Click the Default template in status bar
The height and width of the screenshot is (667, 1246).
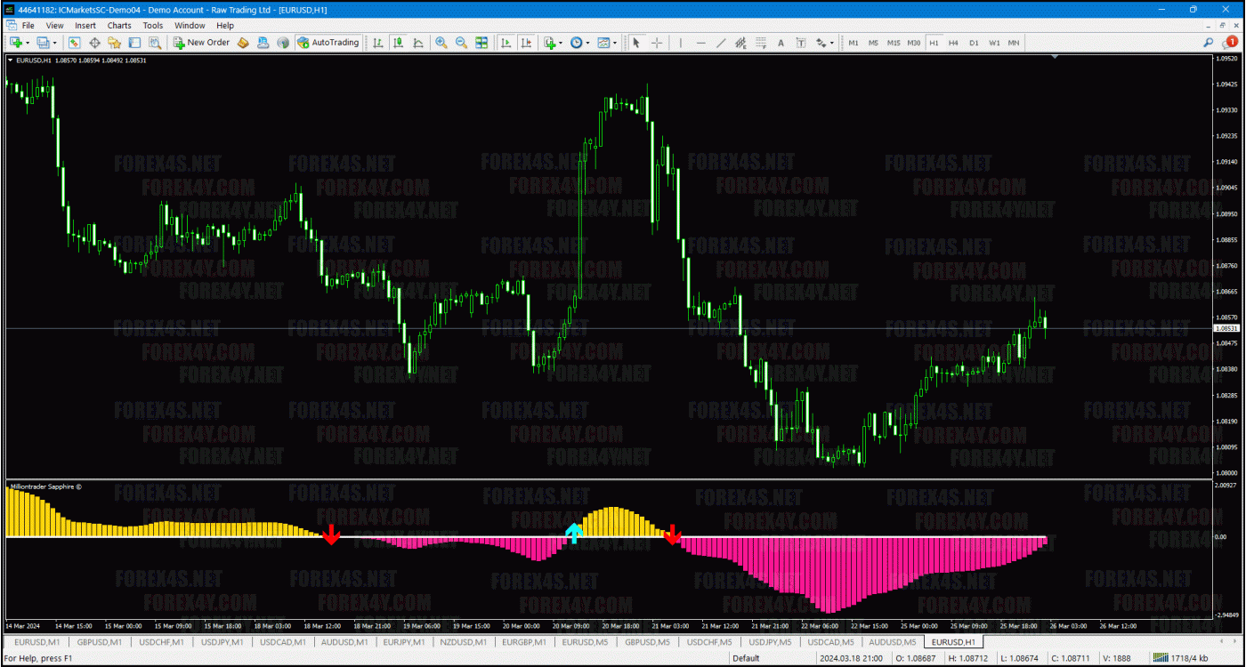pos(744,659)
